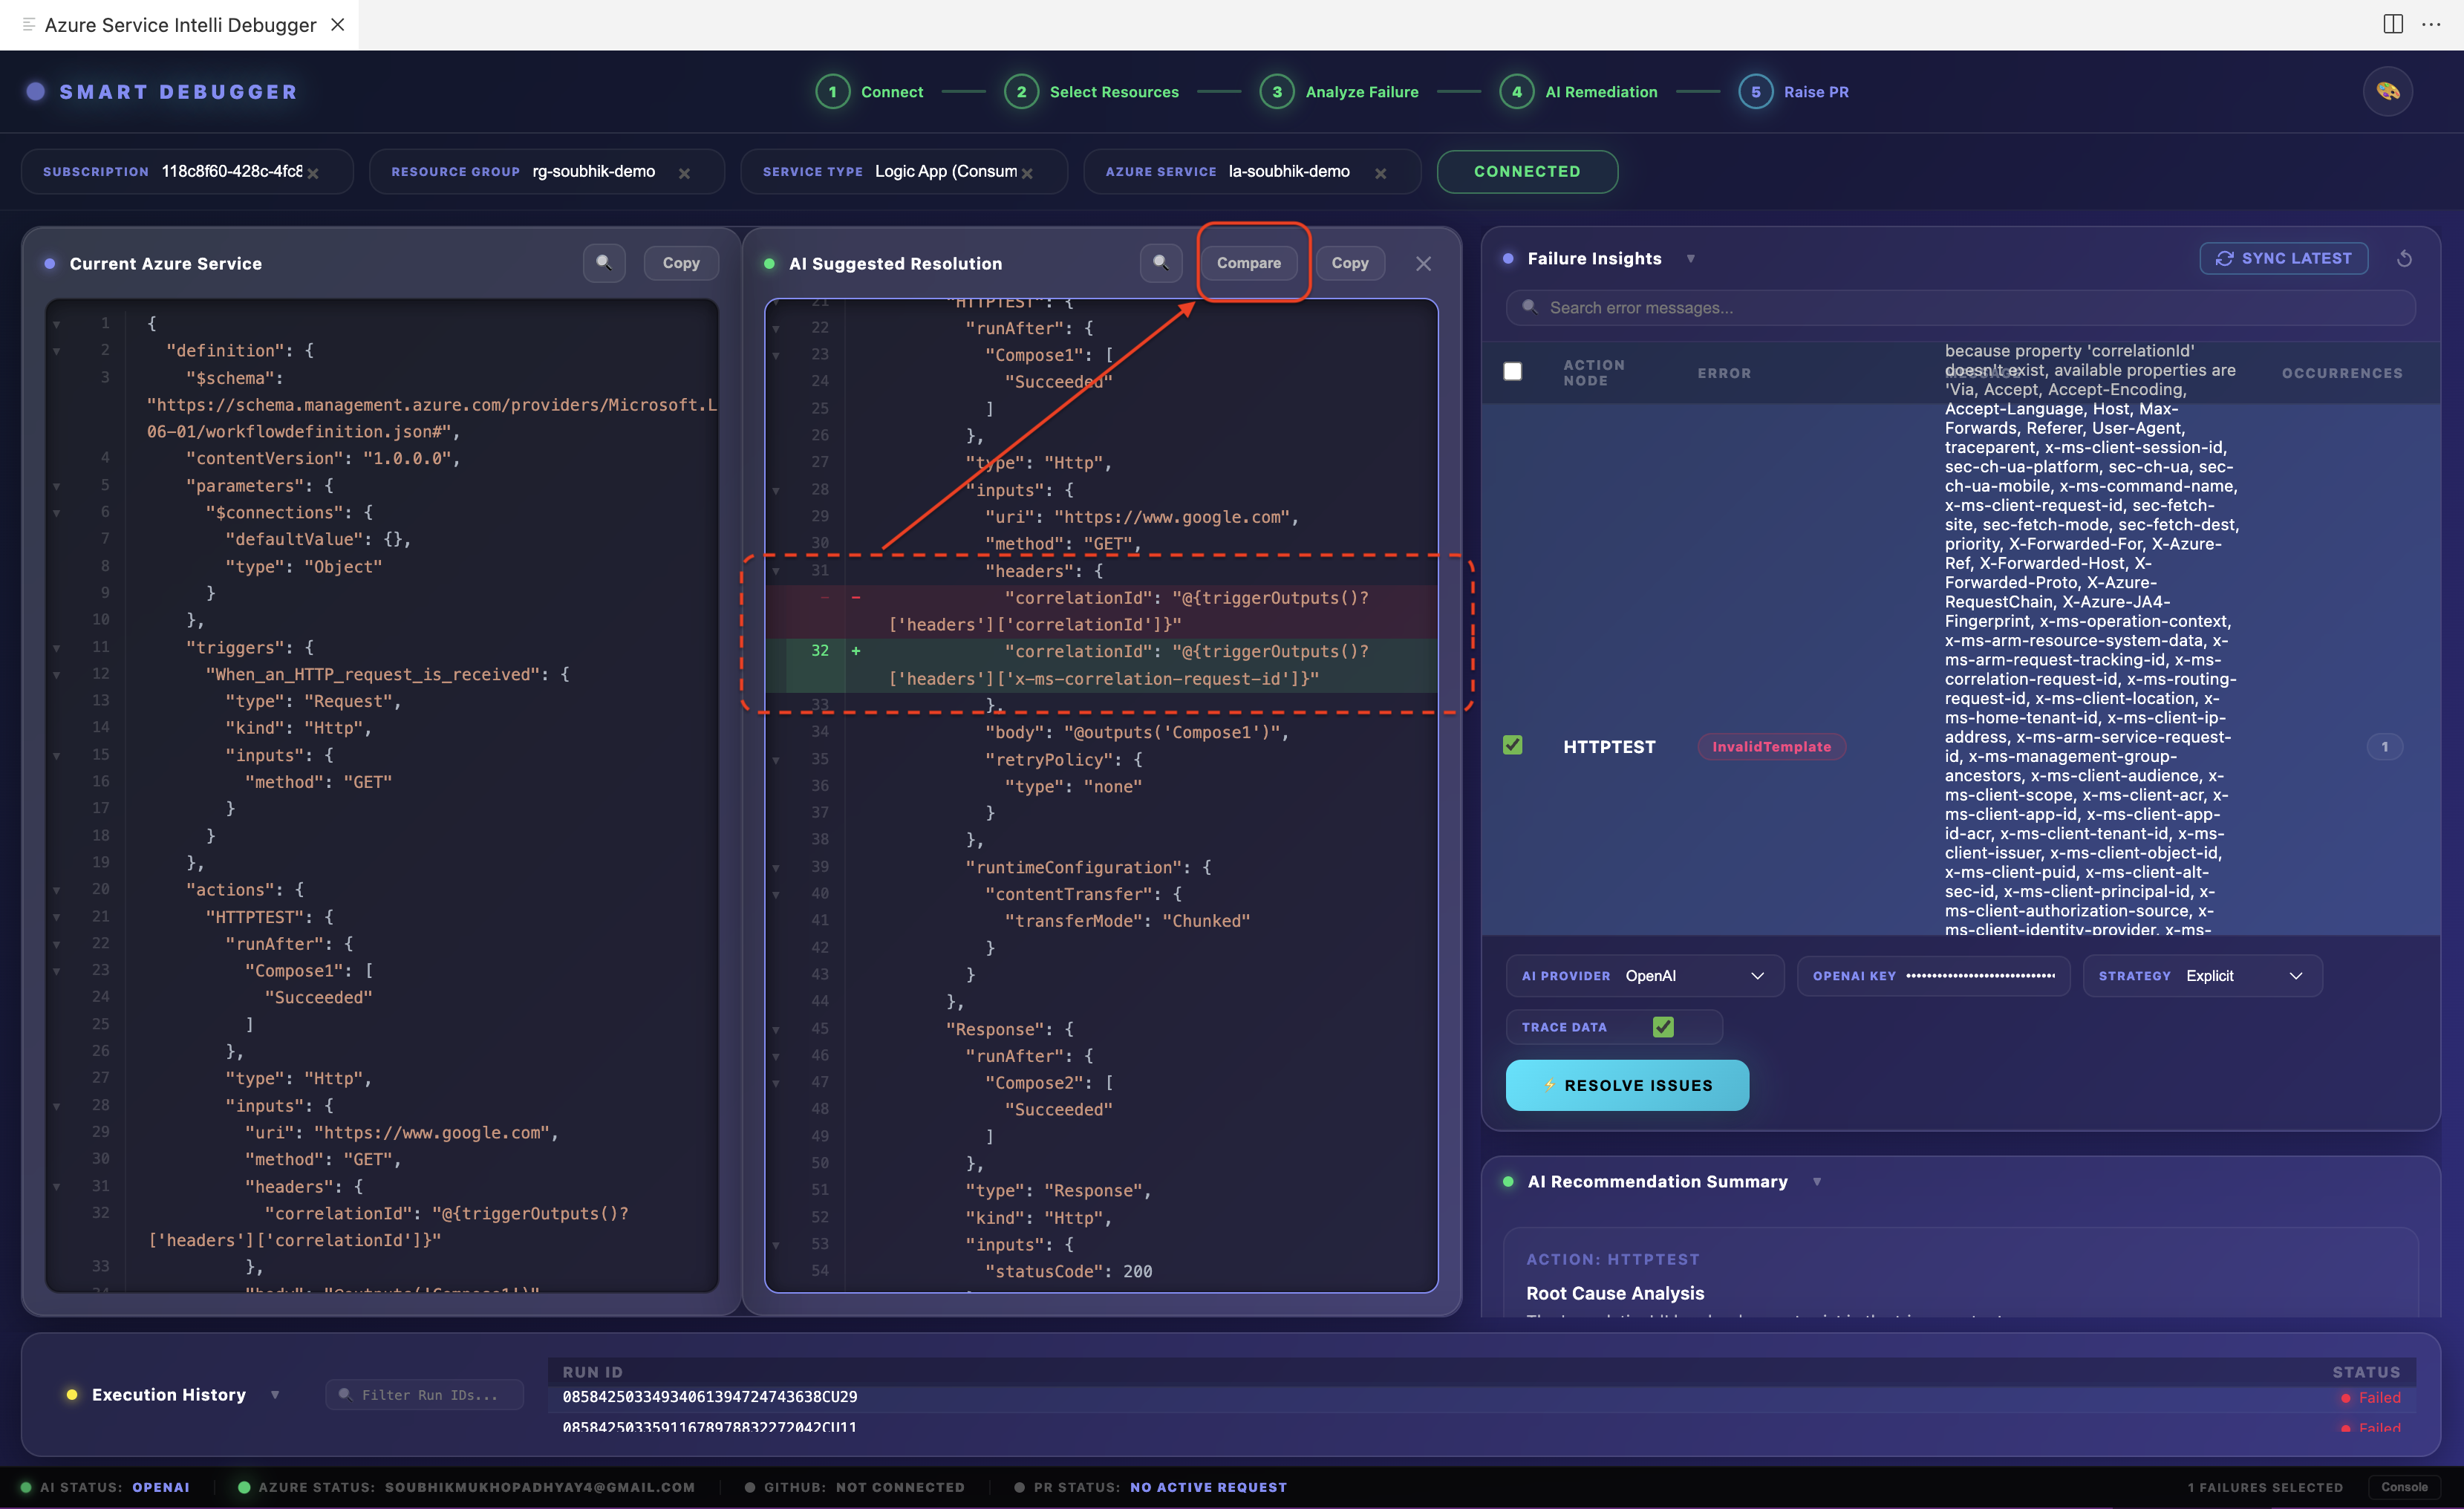This screenshot has height=1509, width=2464.
Task: Go to step 2 Select Resources
Action: (x=1091, y=92)
